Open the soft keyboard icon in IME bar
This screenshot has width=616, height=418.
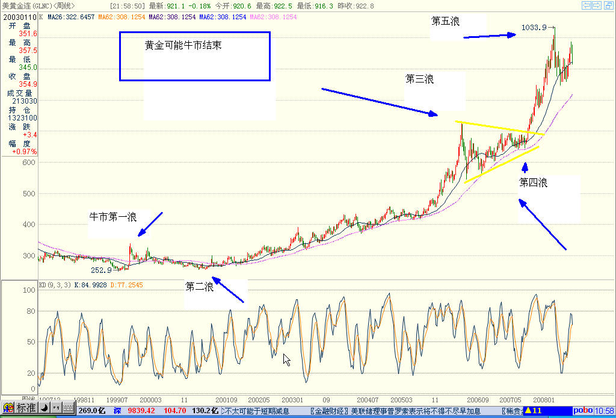[x=69, y=408]
